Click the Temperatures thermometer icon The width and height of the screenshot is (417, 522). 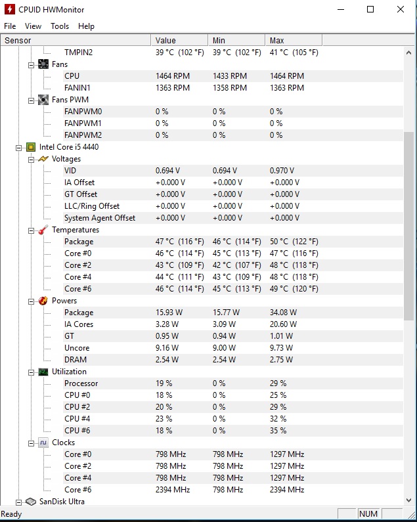(43, 230)
